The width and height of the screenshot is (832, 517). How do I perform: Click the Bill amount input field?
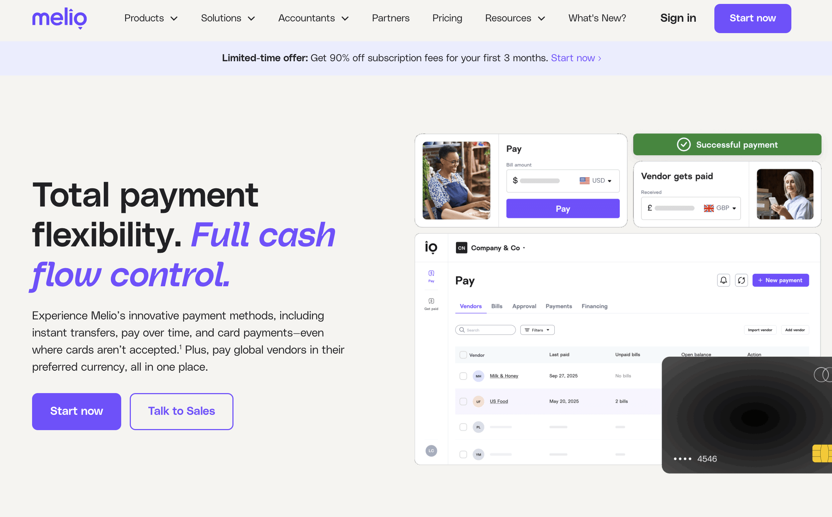click(563, 181)
